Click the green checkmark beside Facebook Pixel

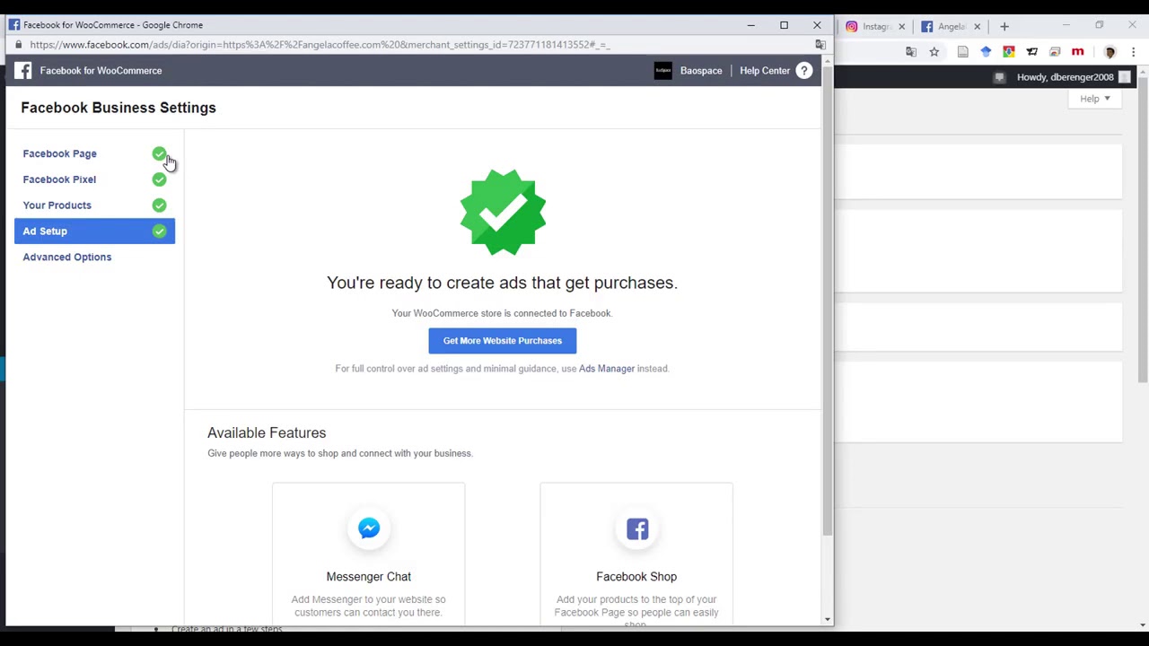tap(159, 179)
